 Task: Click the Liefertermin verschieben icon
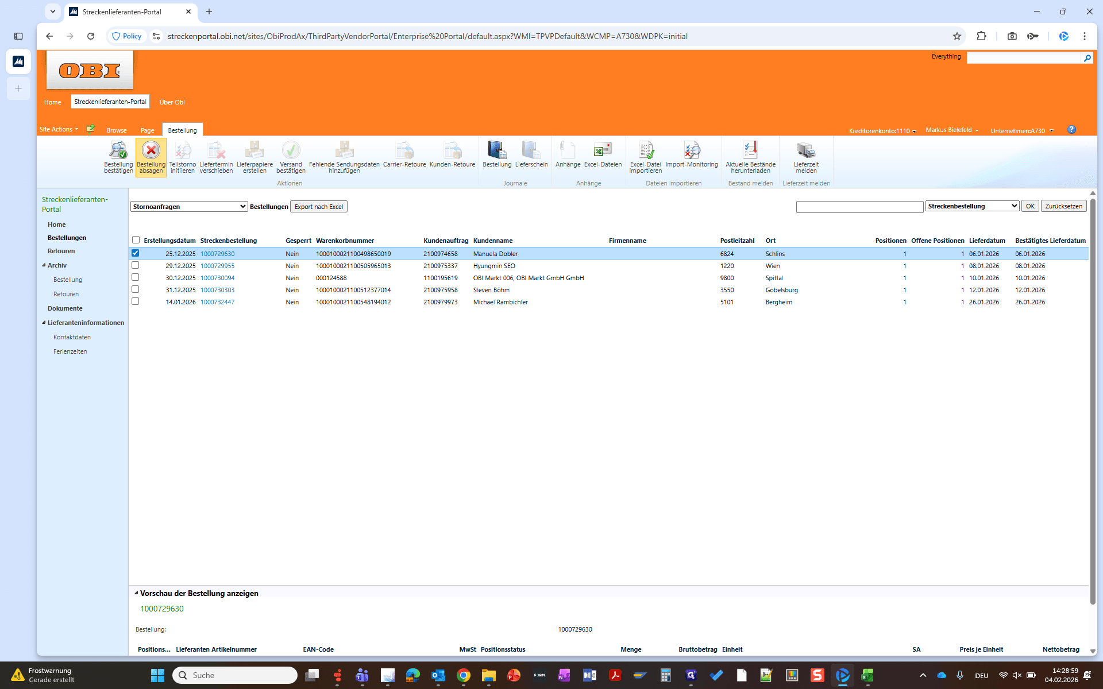click(216, 157)
